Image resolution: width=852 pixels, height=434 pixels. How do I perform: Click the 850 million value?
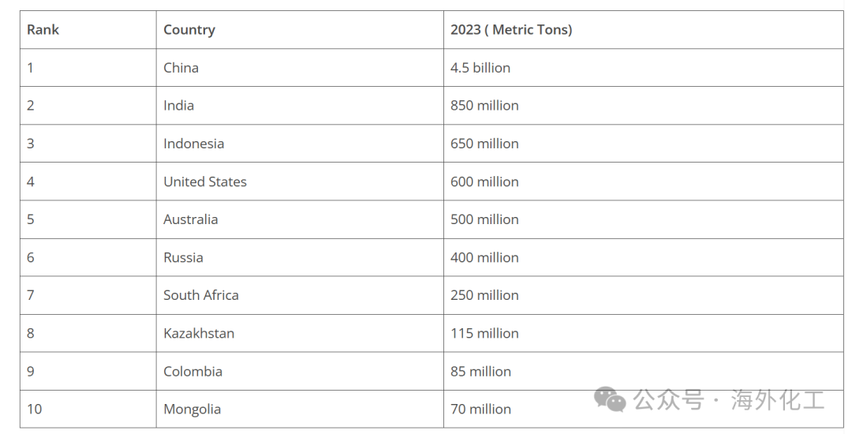484,106
